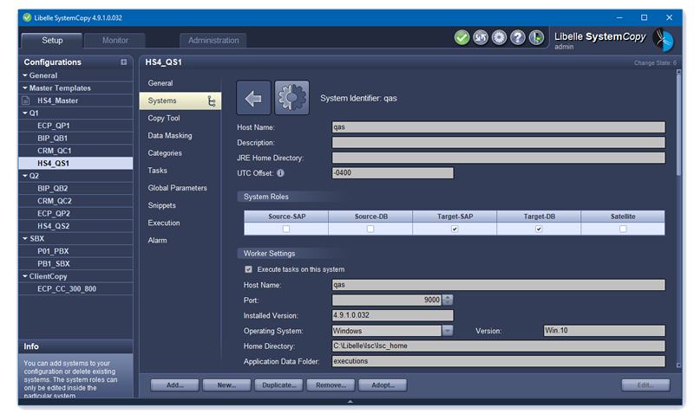Viewport: 694px width, 414px height.
Task: Collapse the SBX tree group
Action: coord(25,238)
